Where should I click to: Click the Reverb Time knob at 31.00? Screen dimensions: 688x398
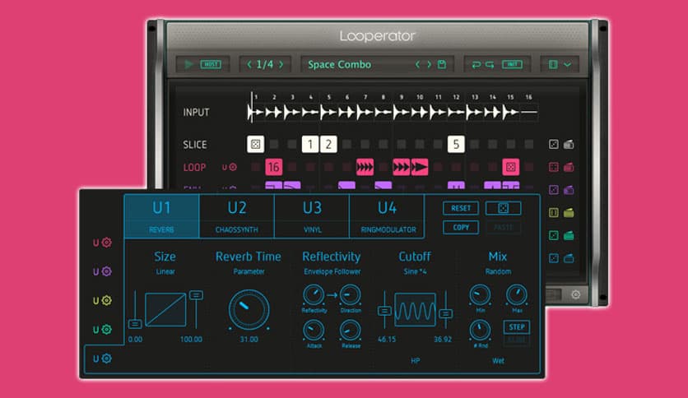[x=249, y=310]
